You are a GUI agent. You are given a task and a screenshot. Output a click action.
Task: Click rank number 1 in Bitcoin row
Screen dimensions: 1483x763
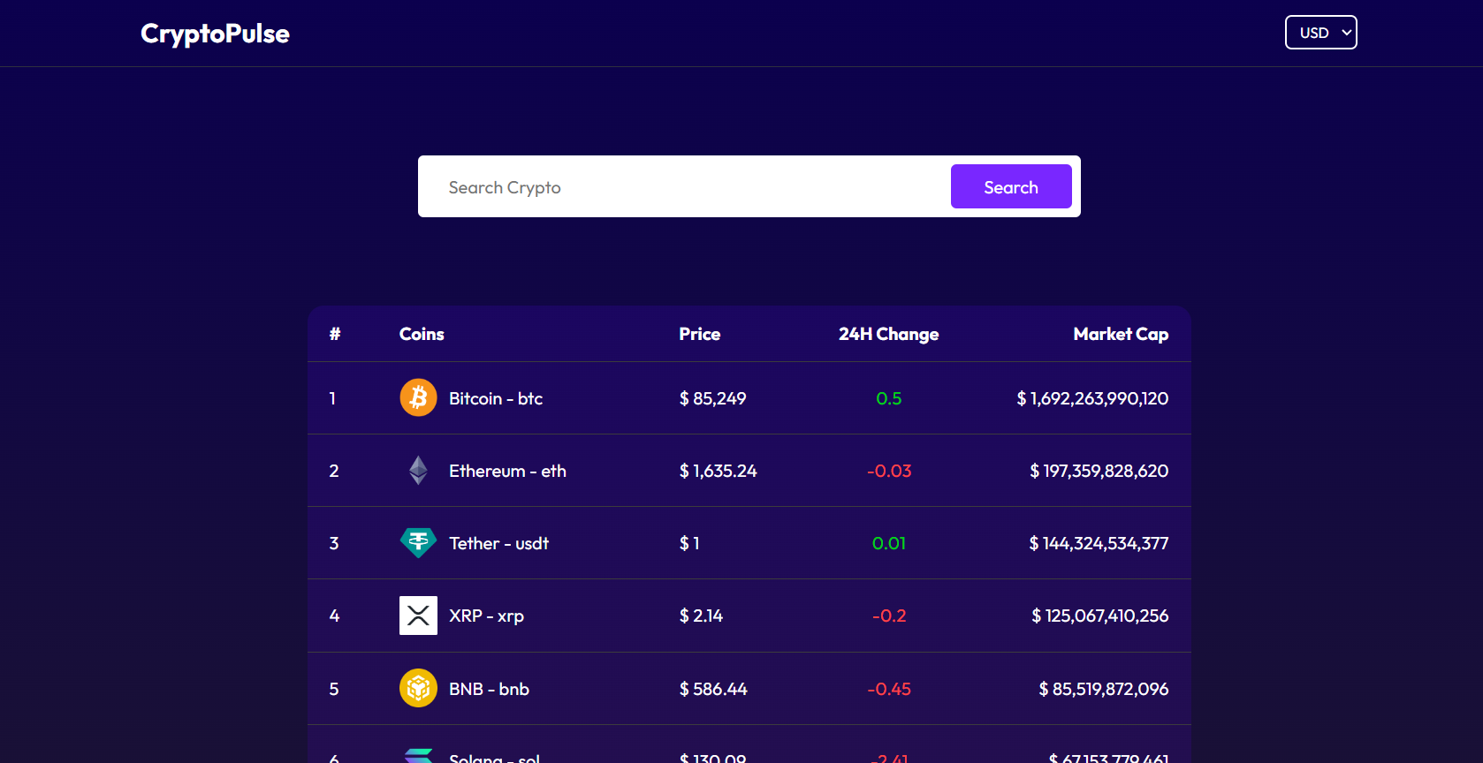[x=332, y=398]
